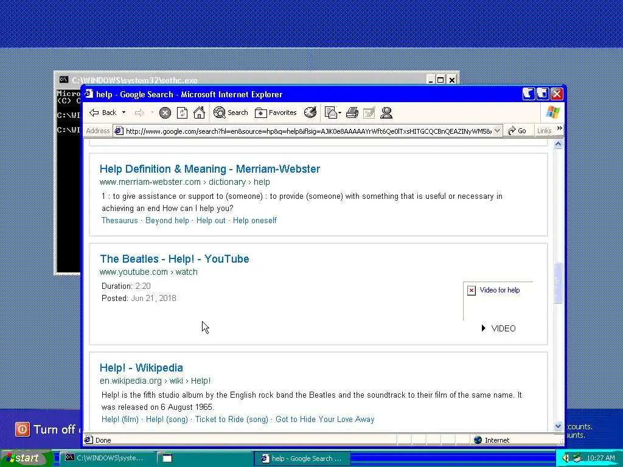Screen dimensions: 623x467
Task: Click the Turn off power icon
Action: [23, 429]
